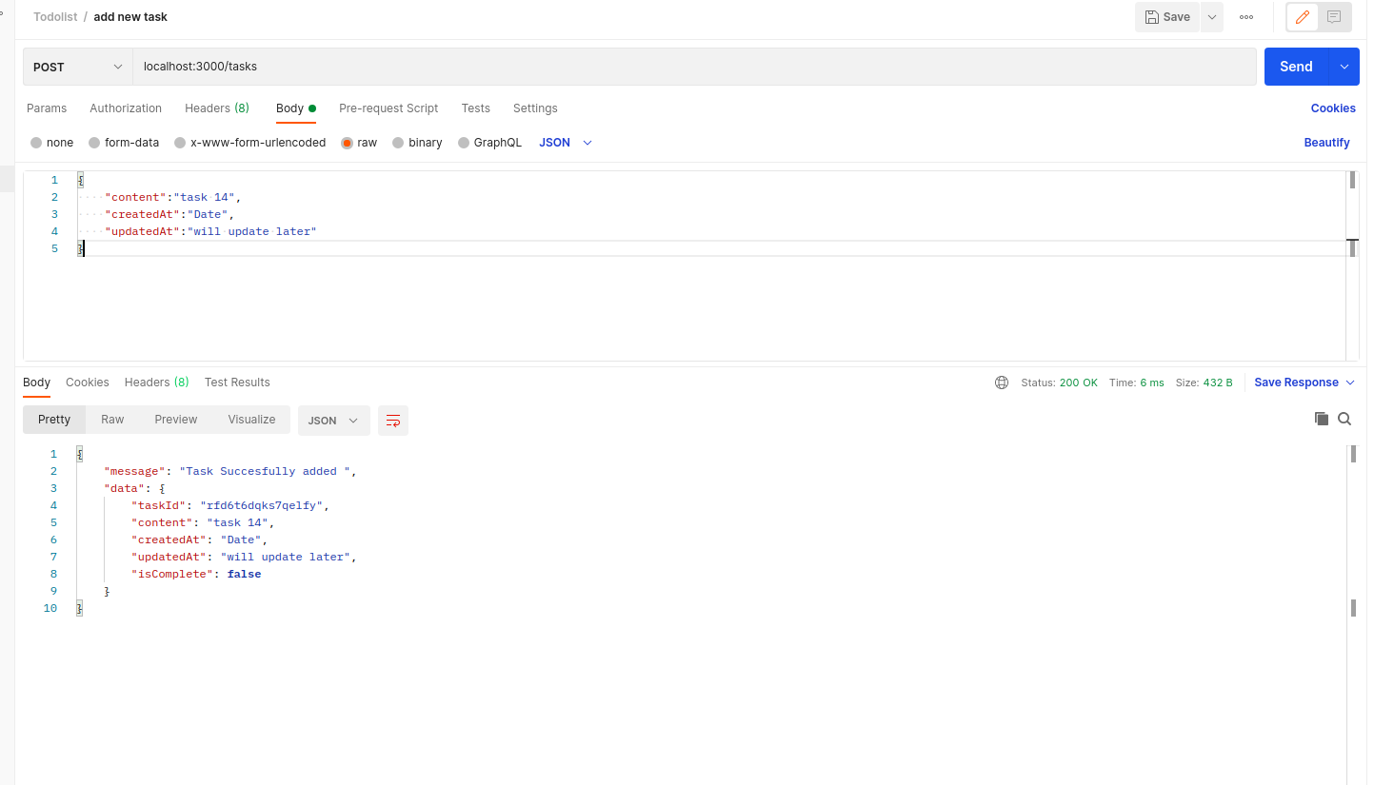Select the x-www-form-urlencoded body option

click(x=249, y=143)
